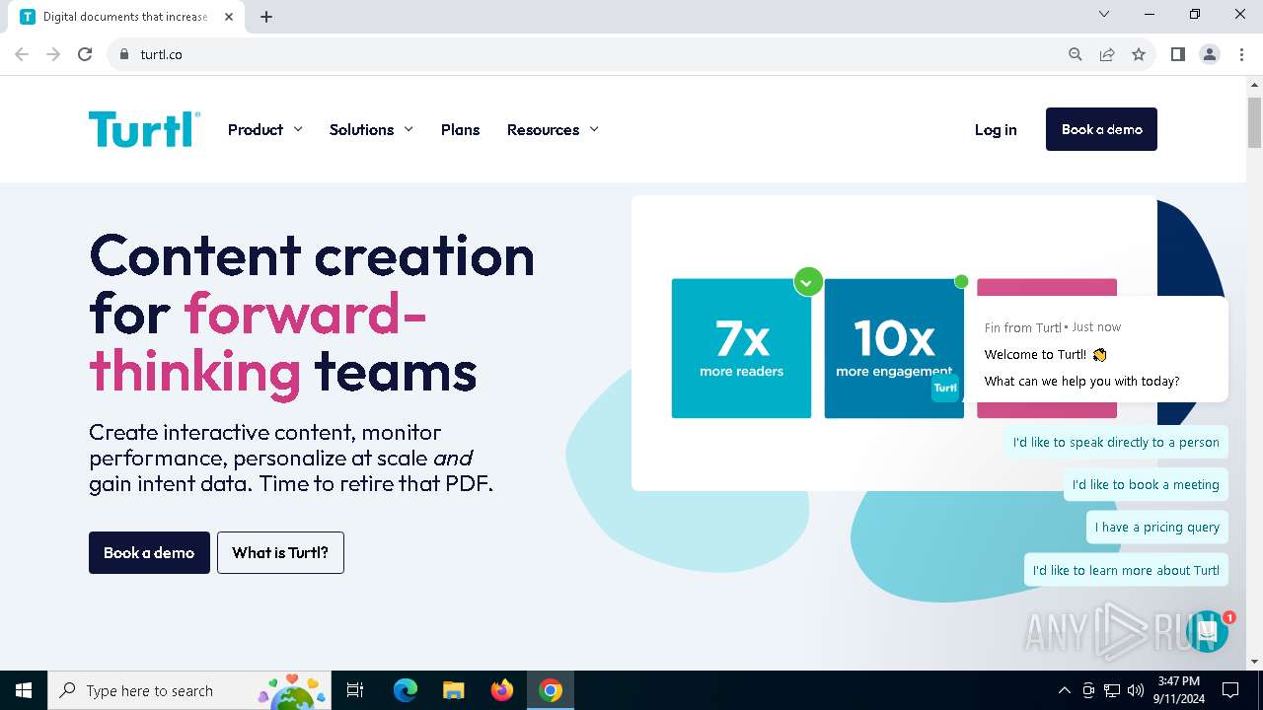Click the page vertical scrollbar thumb

(x=1254, y=122)
